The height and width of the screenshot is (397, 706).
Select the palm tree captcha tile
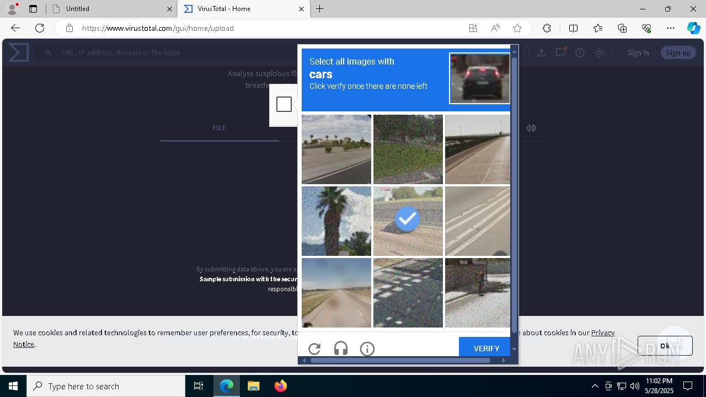click(x=336, y=221)
